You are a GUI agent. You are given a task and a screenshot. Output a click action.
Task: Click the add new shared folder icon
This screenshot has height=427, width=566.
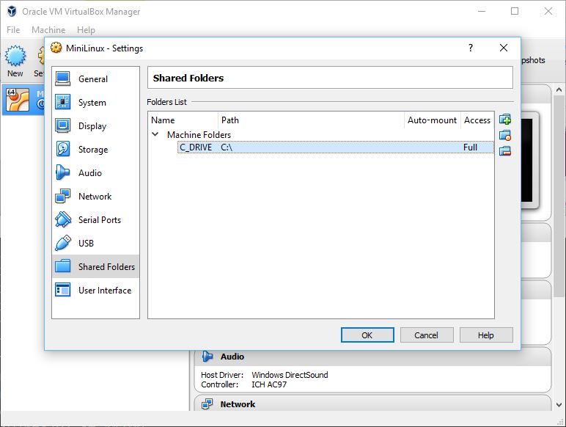(x=505, y=119)
